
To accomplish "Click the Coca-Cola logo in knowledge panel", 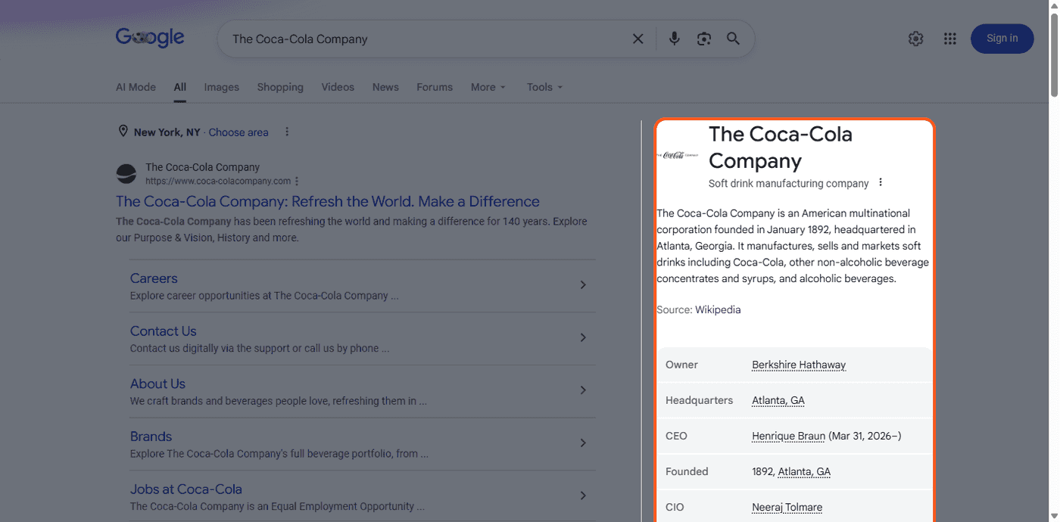I will click(x=678, y=154).
